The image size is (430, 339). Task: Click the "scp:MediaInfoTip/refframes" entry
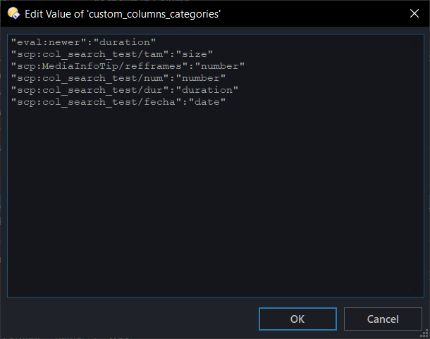pos(128,66)
